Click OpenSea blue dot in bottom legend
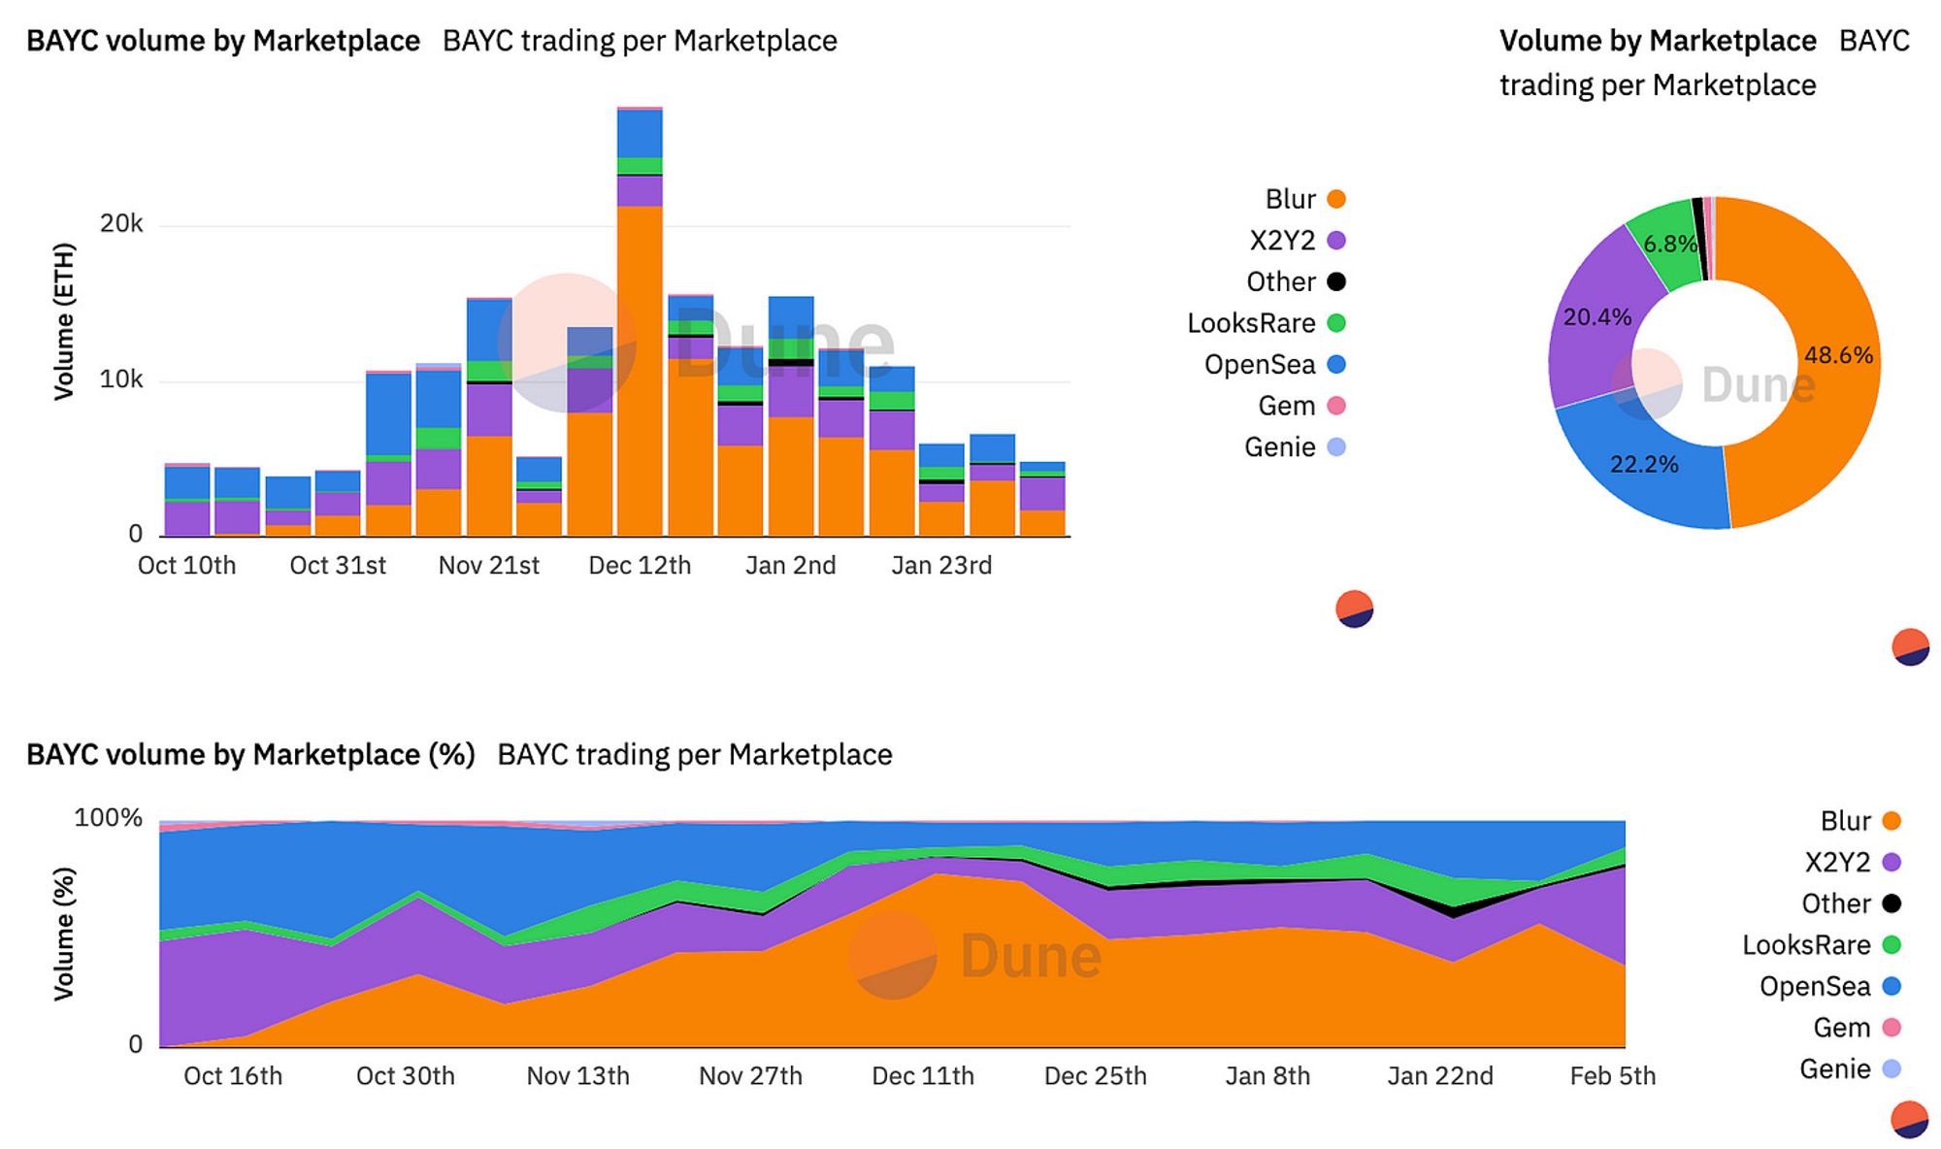Image resolution: width=1941 pixels, height=1149 pixels. (1892, 986)
